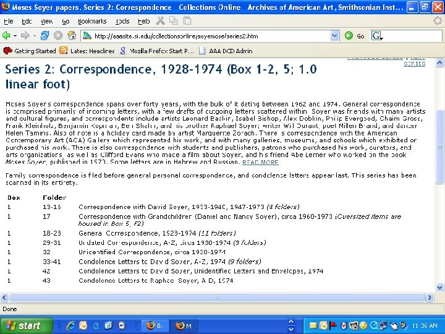
Task: Click the READ MORE link
Action: [260, 162]
